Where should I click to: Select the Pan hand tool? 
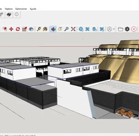click(60, 29)
